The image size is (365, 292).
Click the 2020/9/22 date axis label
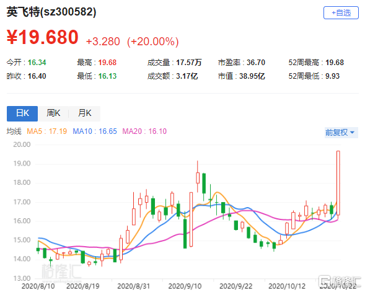236,286
